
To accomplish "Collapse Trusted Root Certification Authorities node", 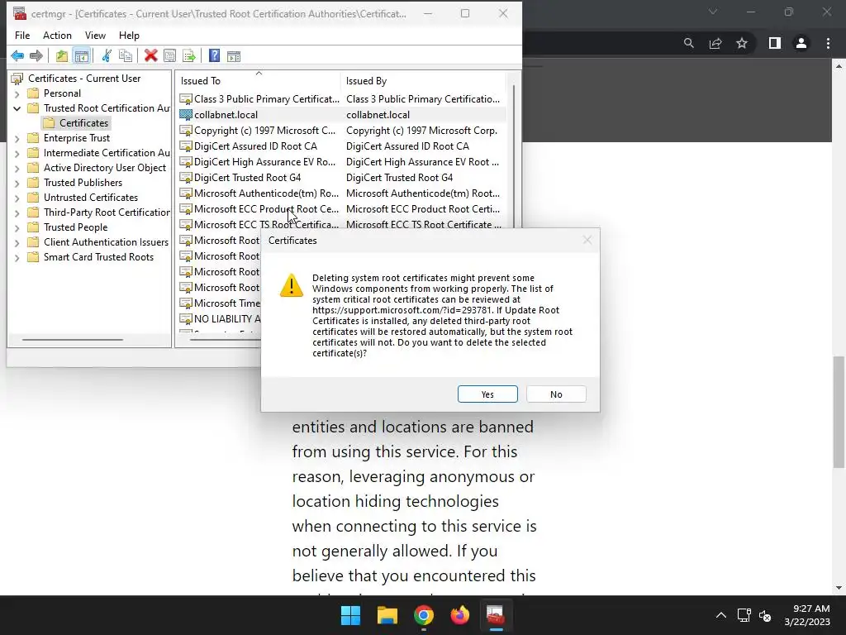I will [17, 108].
